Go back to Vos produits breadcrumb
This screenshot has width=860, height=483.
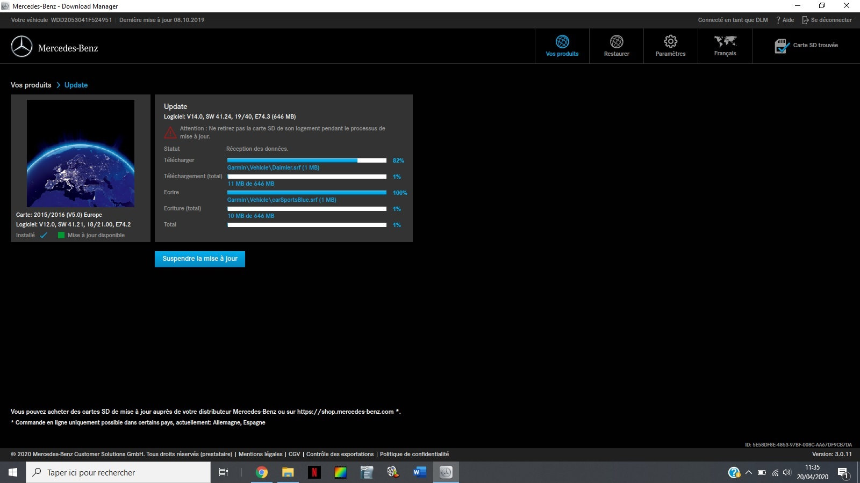31,85
